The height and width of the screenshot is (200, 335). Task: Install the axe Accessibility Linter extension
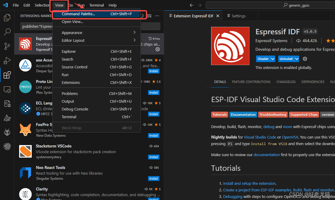[x=153, y=71]
